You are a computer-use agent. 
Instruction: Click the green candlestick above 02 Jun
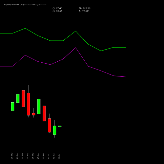point(55,130)
